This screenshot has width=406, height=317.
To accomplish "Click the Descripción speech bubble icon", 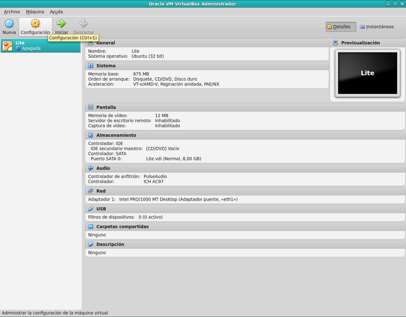I will click(x=91, y=244).
